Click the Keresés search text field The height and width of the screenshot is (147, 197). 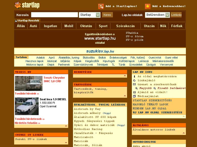point(54,15)
